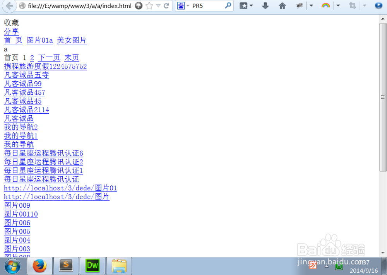The height and width of the screenshot is (275, 387).
Task: Open the 每日星座运程腾讯认证1 link
Action: tap(43, 171)
